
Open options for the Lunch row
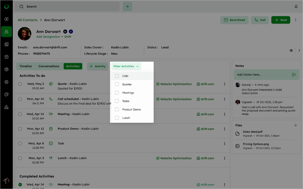pyautogui.click(x=224, y=158)
